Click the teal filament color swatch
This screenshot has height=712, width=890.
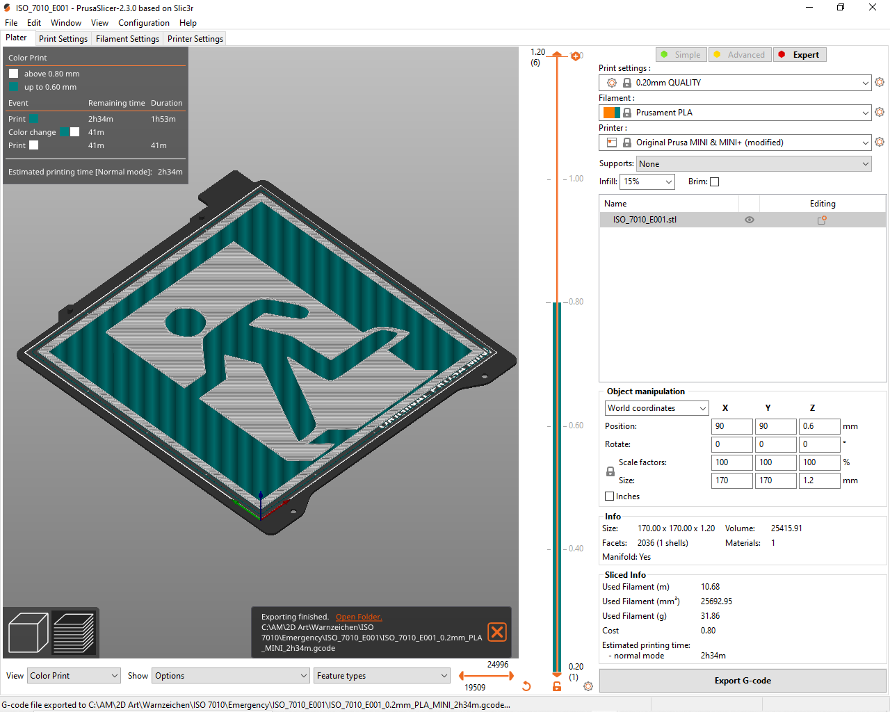pyautogui.click(x=617, y=113)
